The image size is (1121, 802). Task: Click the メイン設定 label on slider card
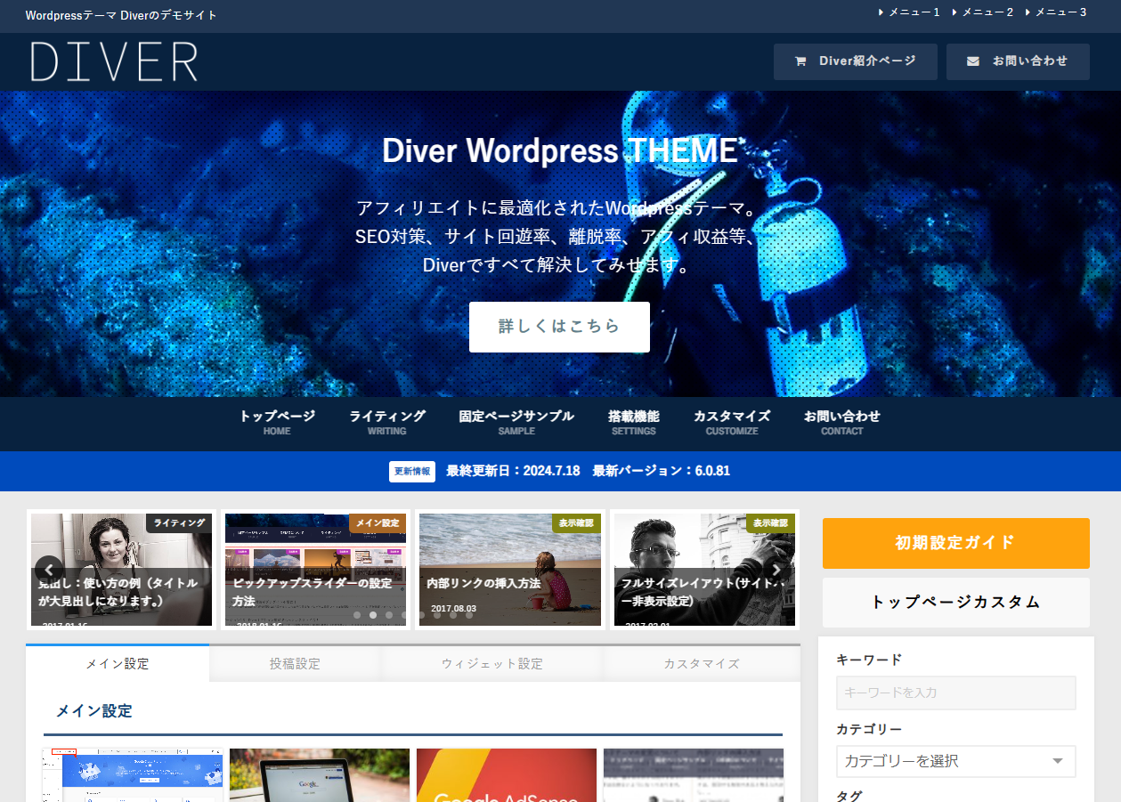(378, 523)
